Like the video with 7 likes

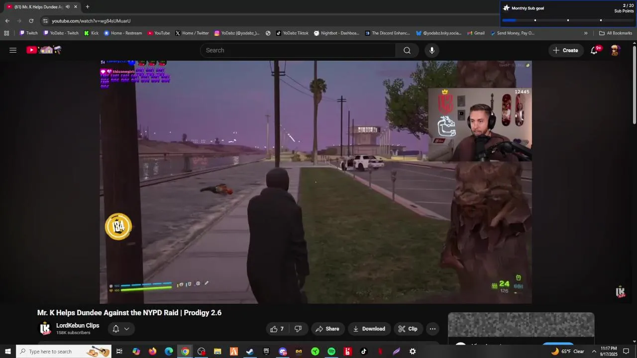[x=277, y=329]
